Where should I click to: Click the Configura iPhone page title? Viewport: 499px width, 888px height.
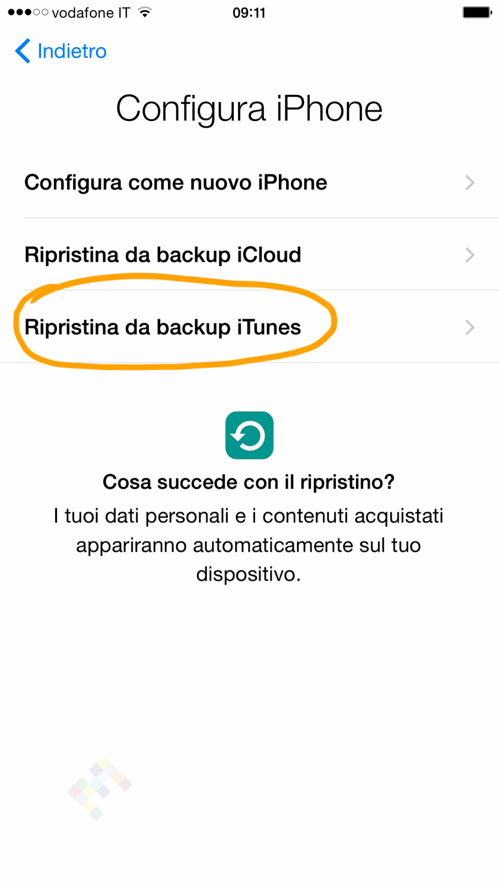(249, 108)
